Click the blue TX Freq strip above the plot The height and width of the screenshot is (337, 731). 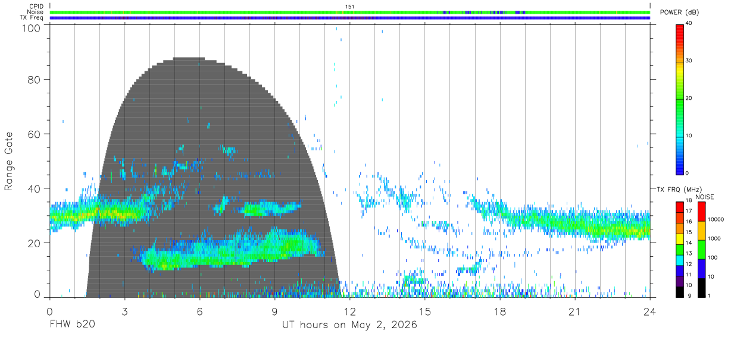click(x=349, y=17)
